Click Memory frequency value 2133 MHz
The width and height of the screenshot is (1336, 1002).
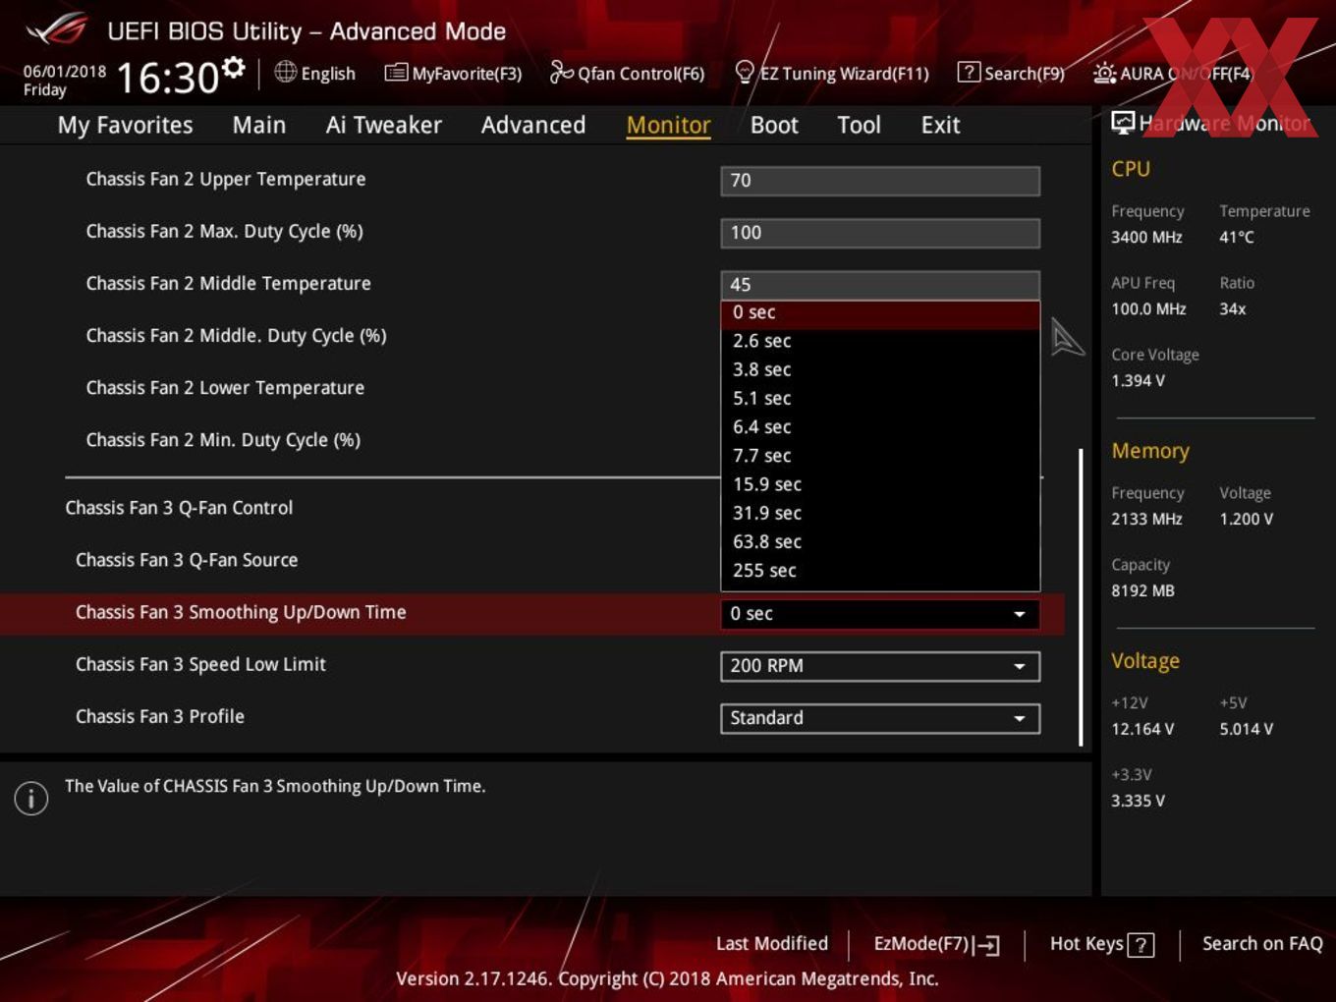tap(1146, 519)
